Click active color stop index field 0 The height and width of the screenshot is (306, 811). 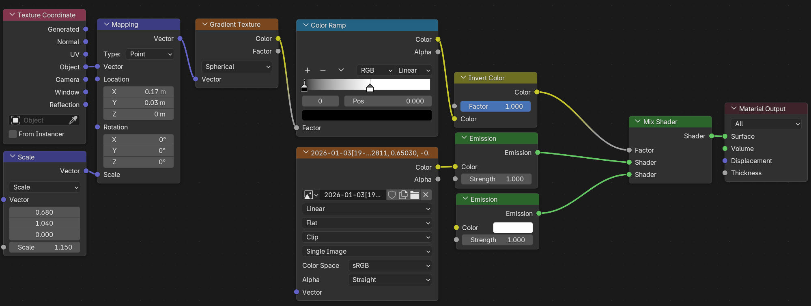click(x=320, y=101)
